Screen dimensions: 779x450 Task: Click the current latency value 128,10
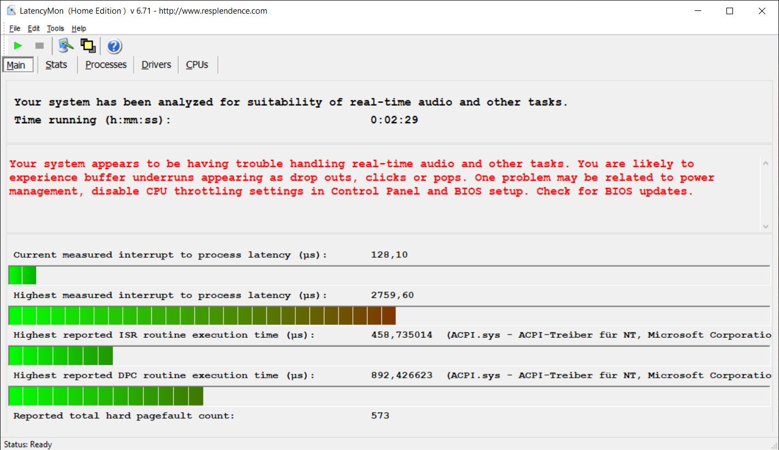pos(389,255)
